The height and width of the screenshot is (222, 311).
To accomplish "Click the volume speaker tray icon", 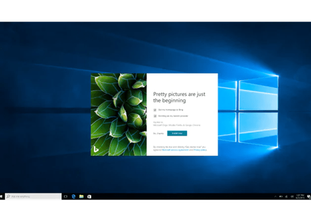I will coord(292,196).
